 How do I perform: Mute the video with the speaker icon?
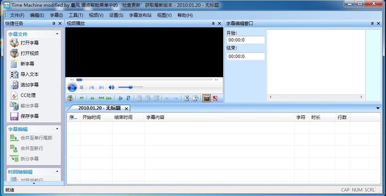tap(111, 88)
